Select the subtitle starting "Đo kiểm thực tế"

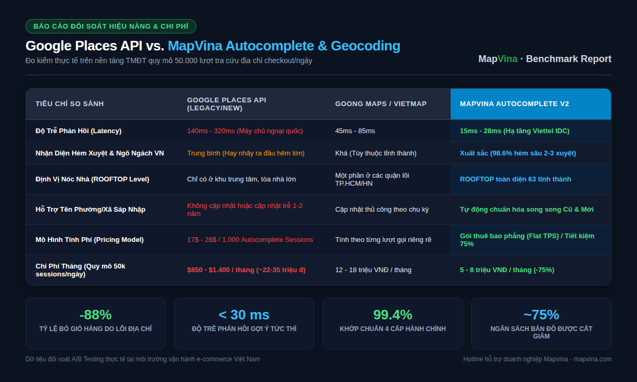point(169,60)
